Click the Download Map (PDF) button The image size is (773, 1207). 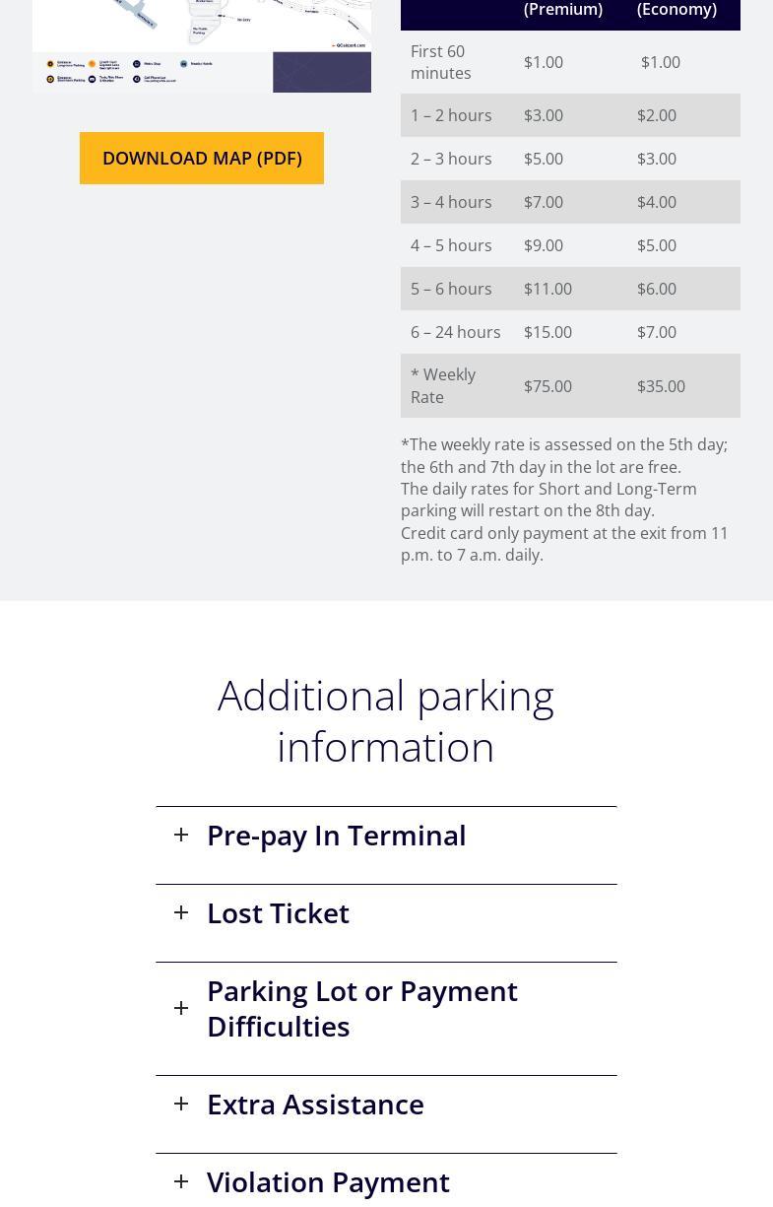[x=202, y=159]
